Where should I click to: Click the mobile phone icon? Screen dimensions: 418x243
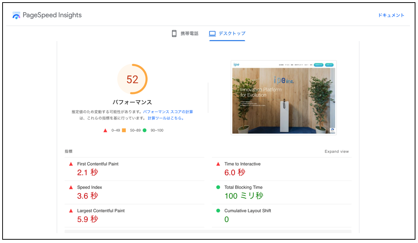point(174,33)
